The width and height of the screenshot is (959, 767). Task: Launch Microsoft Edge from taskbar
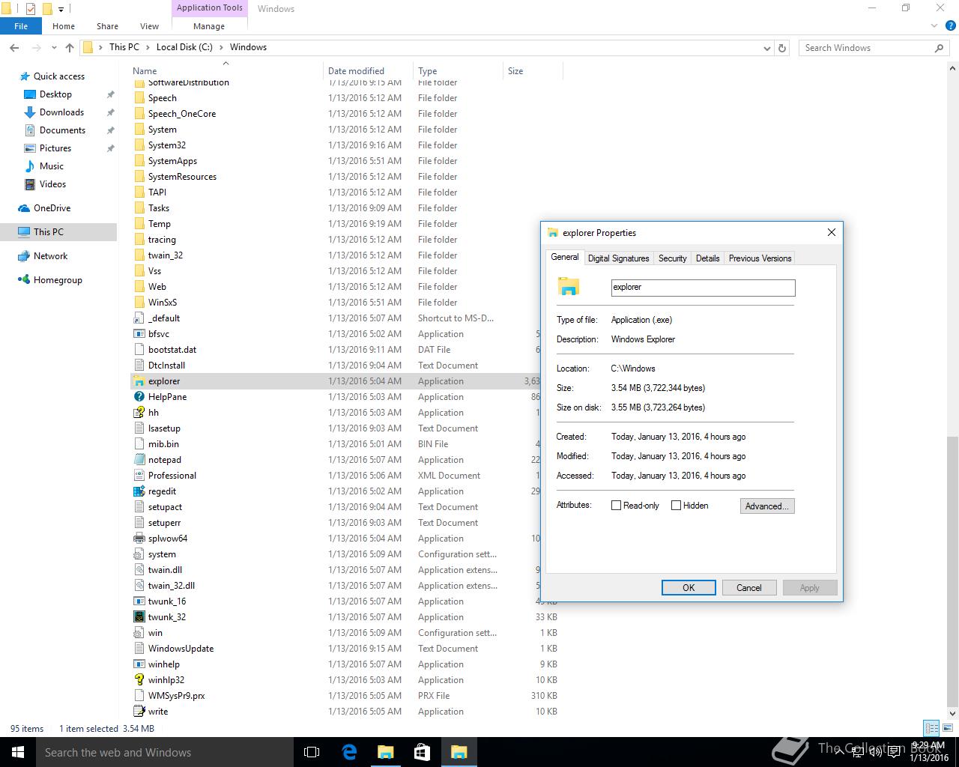coord(349,752)
